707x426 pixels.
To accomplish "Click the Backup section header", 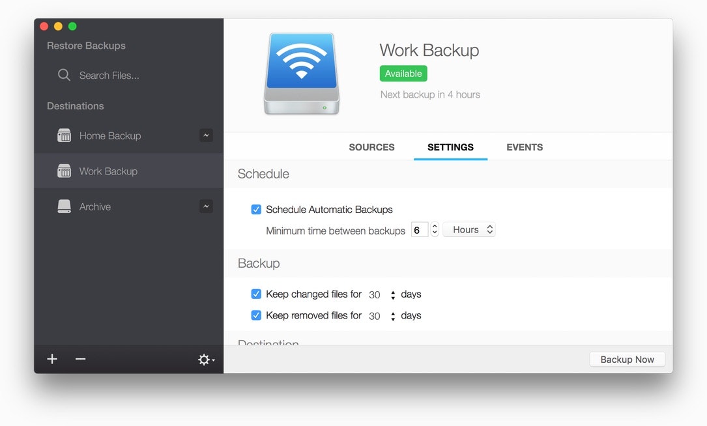I will point(259,263).
